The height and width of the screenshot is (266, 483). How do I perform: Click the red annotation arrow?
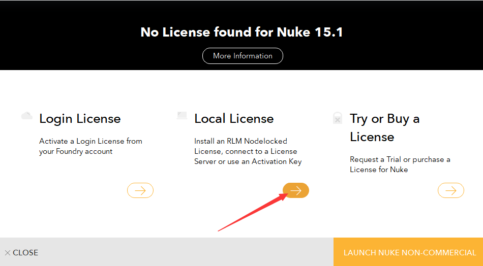249,213
